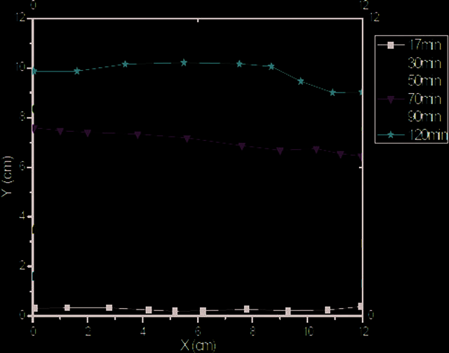Click x-axis tick label 12 at bottom

click(363, 331)
